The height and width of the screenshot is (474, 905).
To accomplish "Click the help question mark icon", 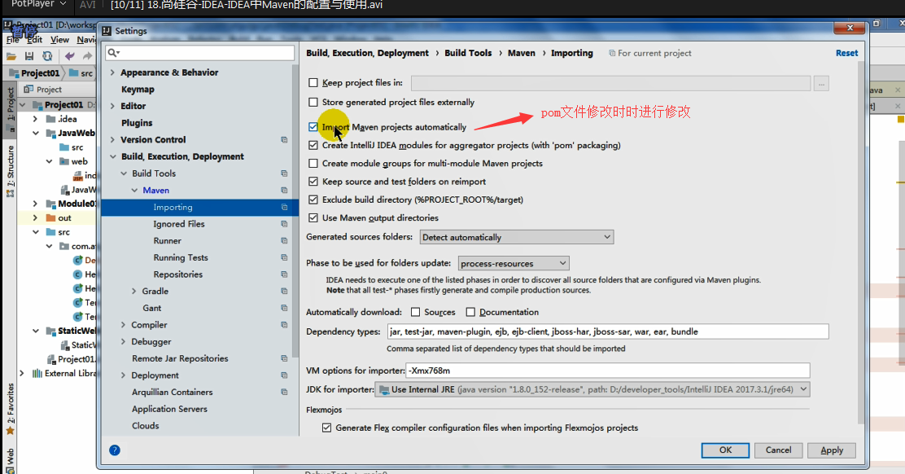I will 115,450.
